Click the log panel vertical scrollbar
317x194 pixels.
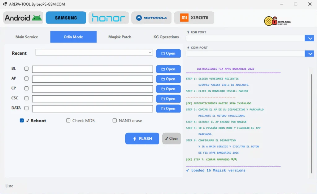(311, 123)
